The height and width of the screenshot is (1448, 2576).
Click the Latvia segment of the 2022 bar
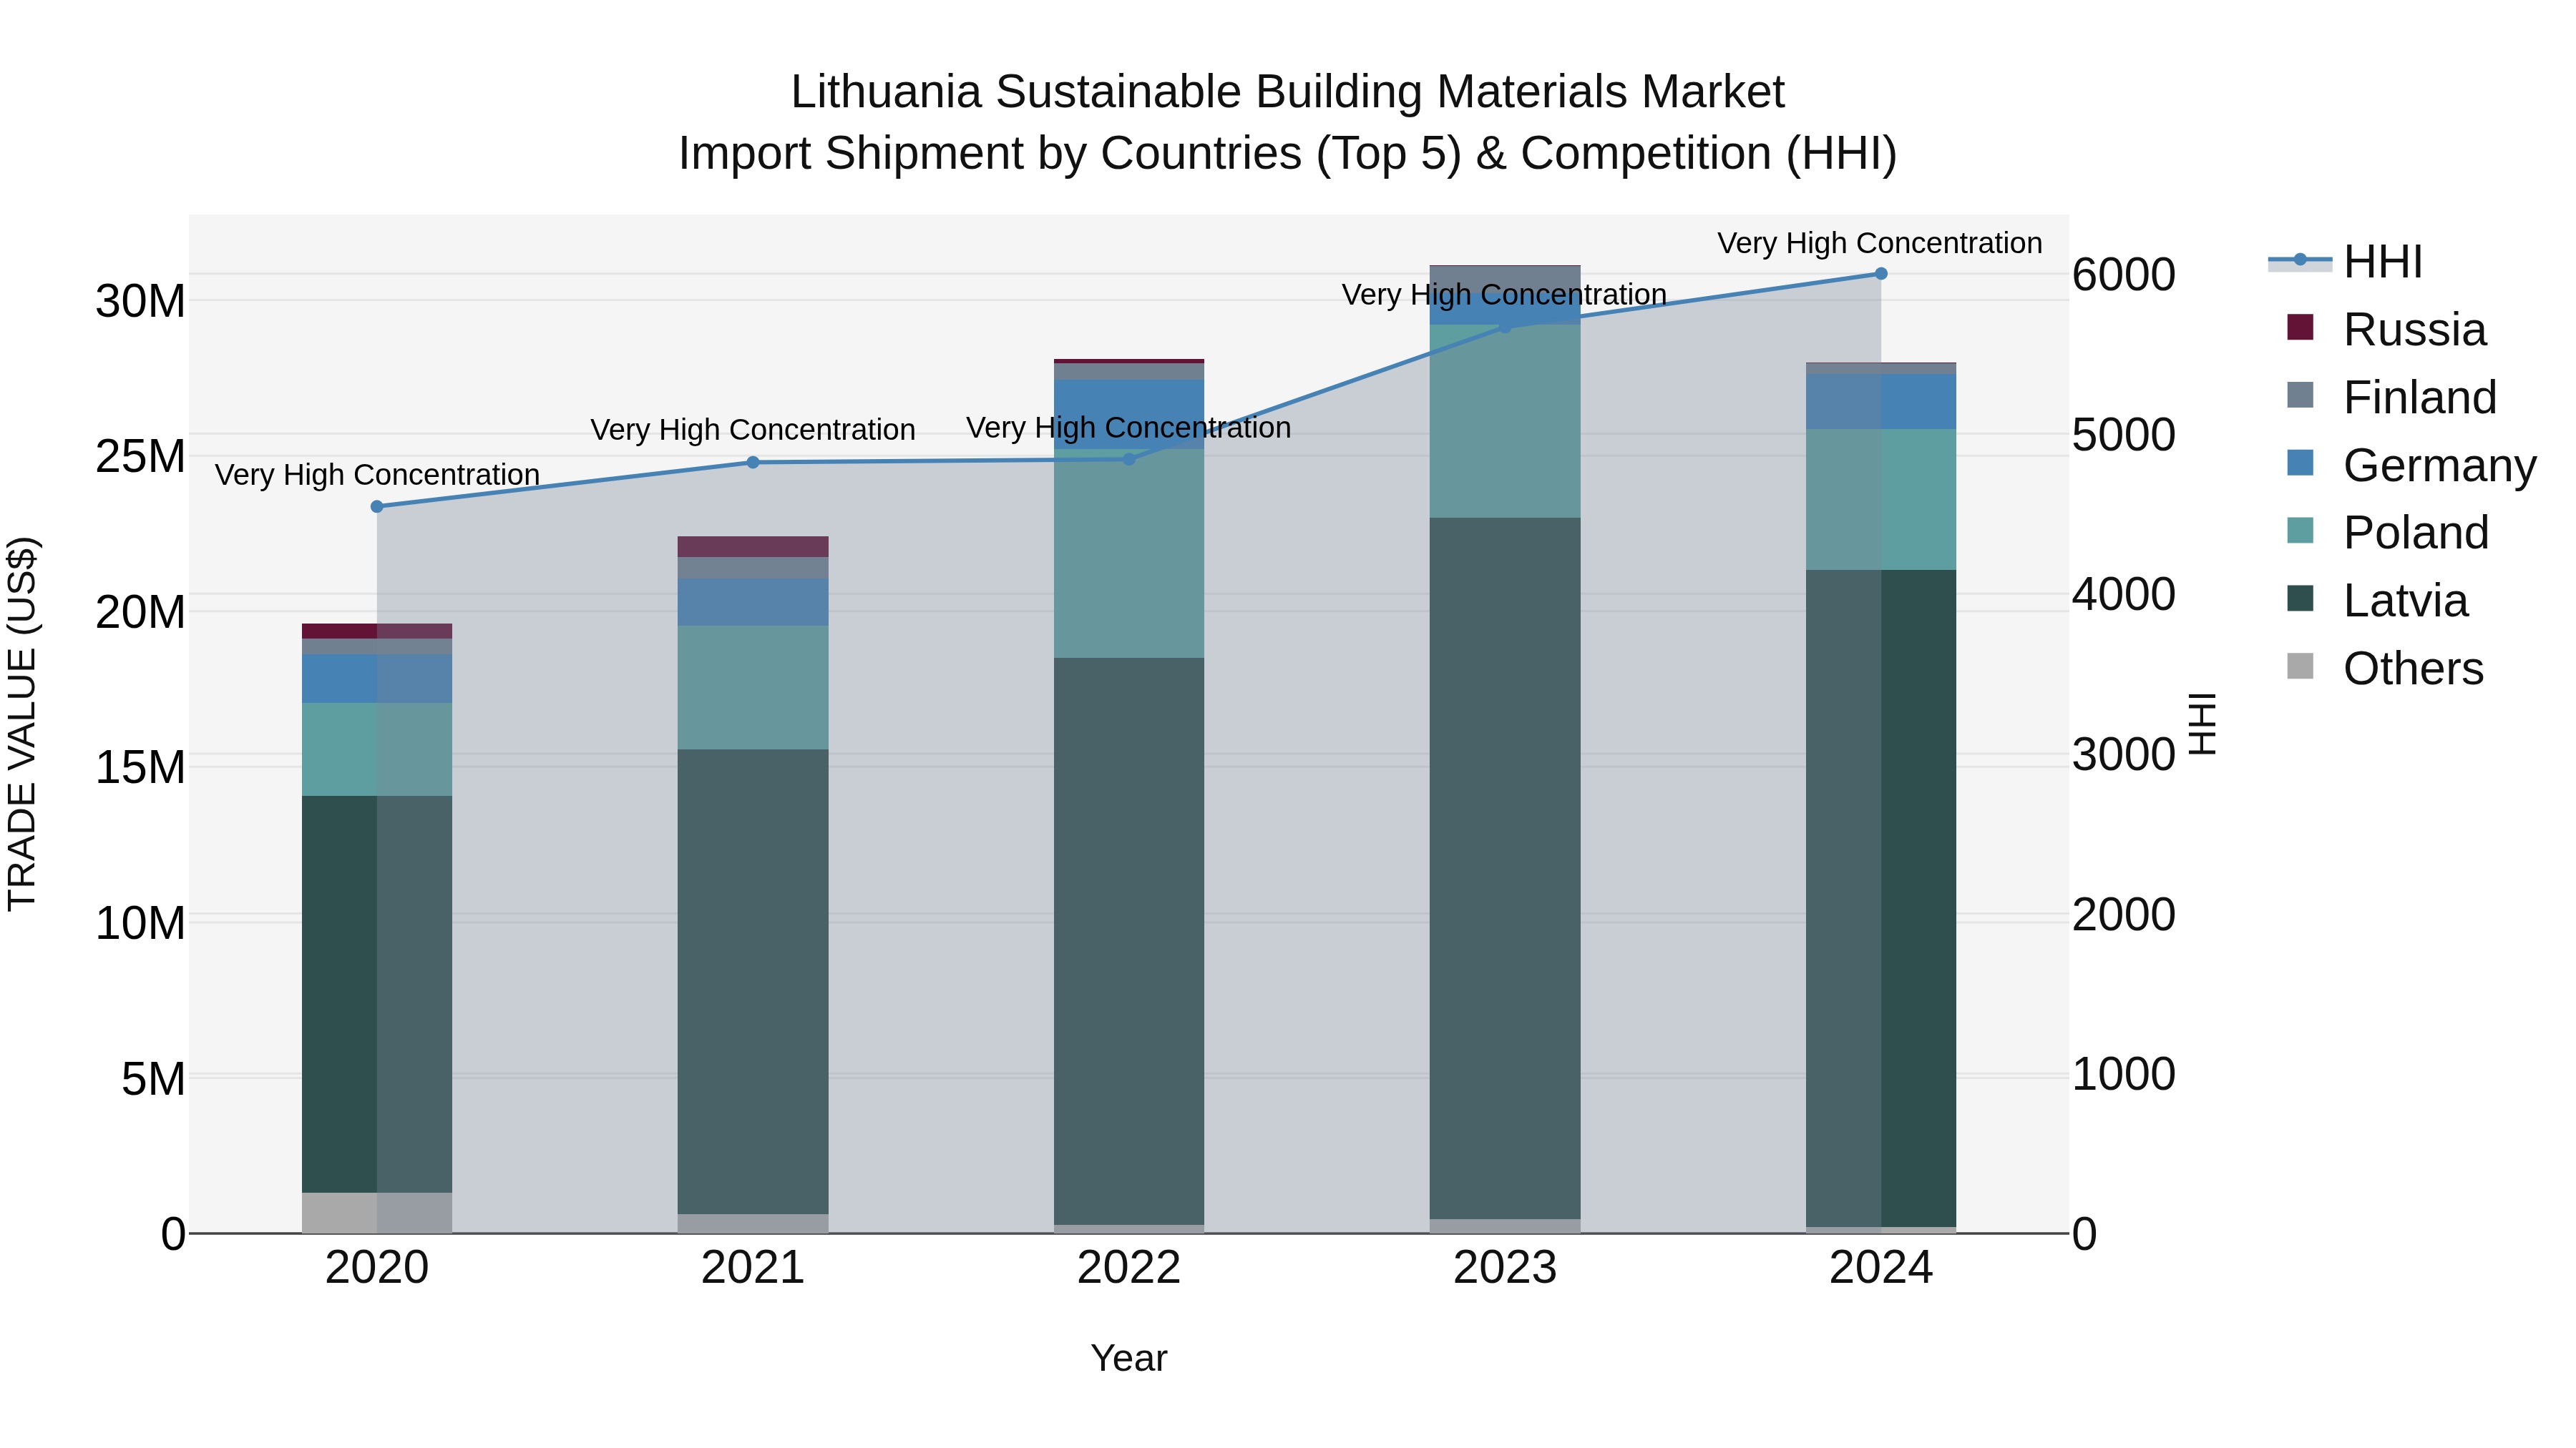(x=1129, y=941)
